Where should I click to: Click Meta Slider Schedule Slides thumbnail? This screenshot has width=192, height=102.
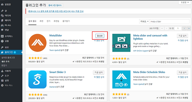121,79
